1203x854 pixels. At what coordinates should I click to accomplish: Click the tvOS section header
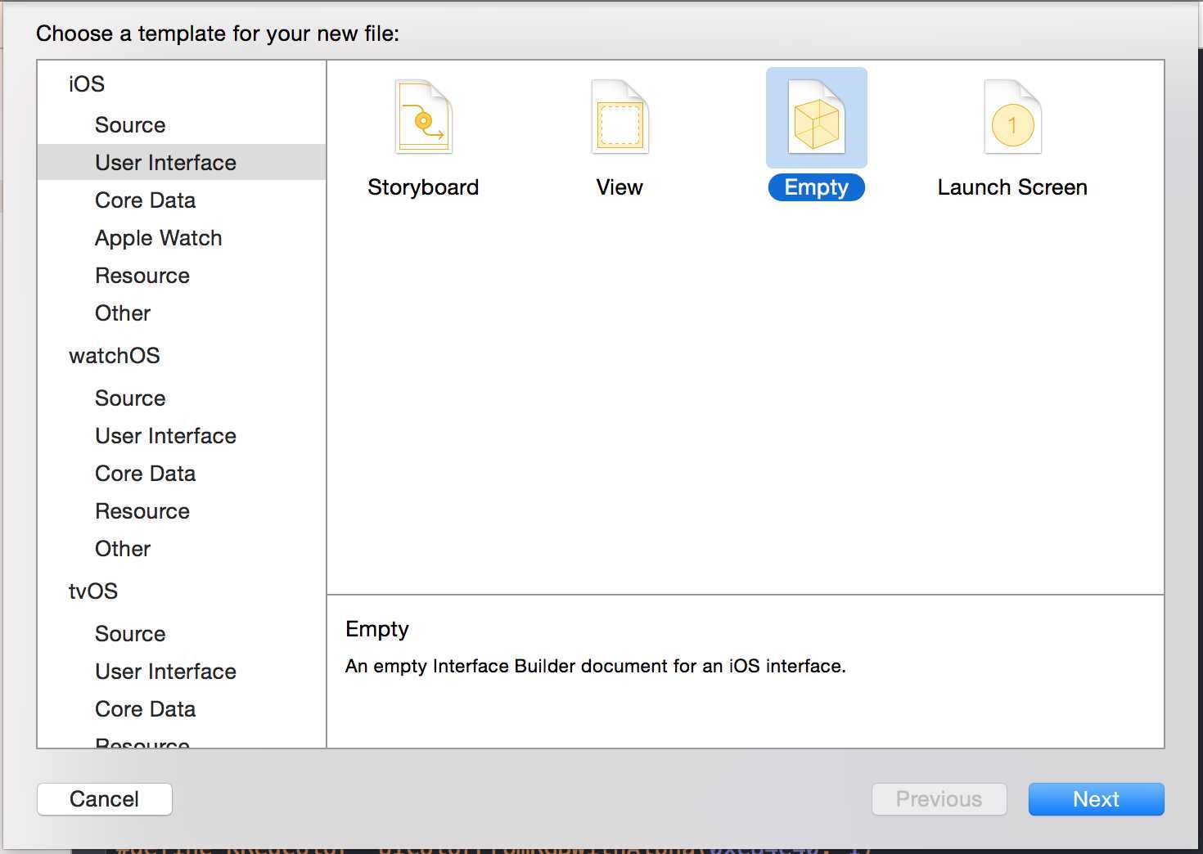(x=93, y=591)
